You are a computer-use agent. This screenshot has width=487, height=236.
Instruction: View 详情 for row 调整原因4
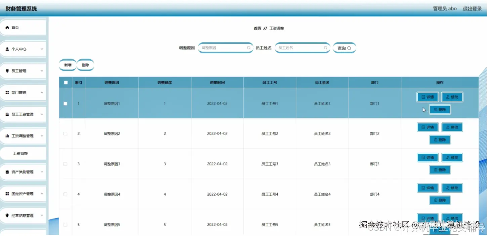tap(428, 188)
